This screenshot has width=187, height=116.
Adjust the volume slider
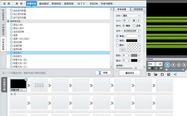[177, 70]
